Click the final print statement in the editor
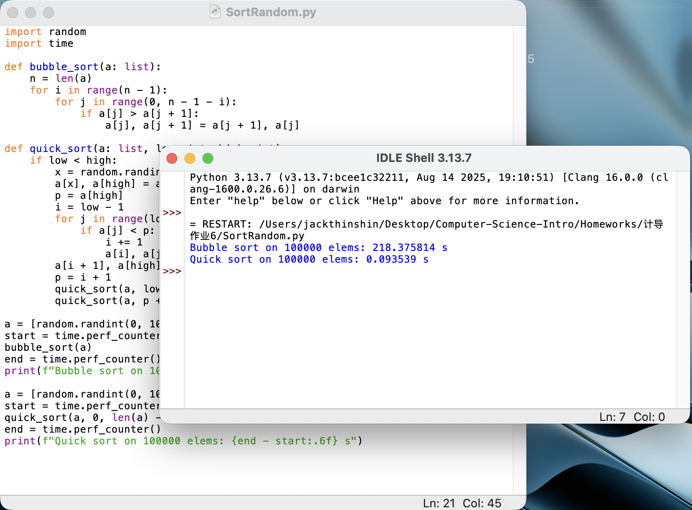The image size is (692, 510). pyautogui.click(x=180, y=441)
